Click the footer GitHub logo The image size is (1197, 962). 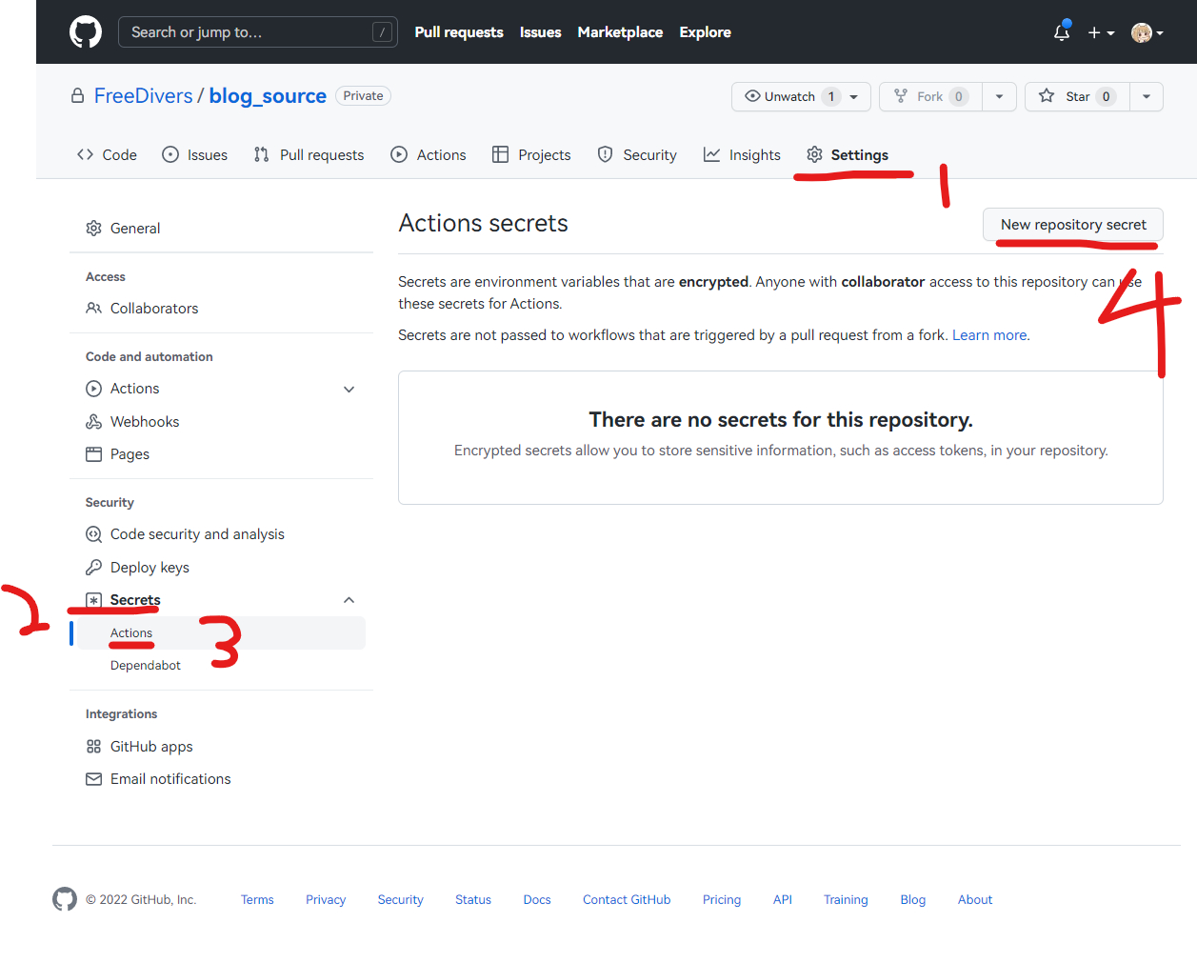(x=65, y=899)
